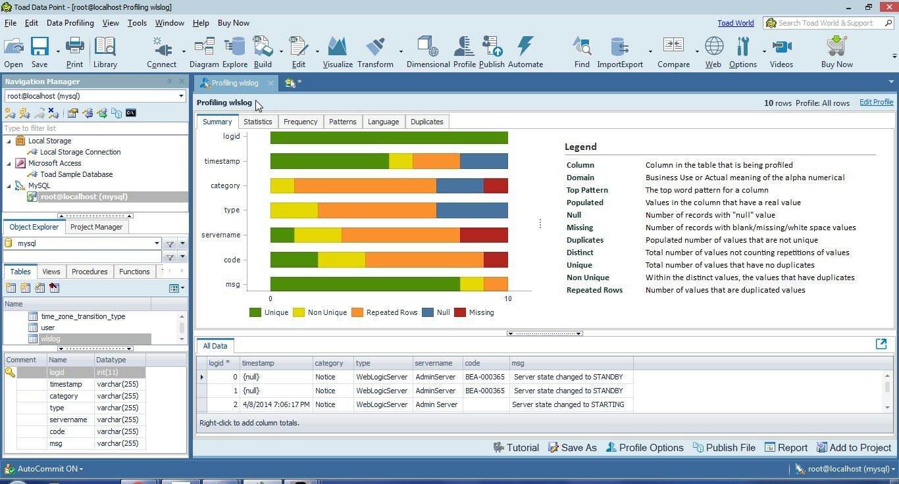Toggle the Unique series in the chart legend
The height and width of the screenshot is (484, 899).
(x=255, y=312)
